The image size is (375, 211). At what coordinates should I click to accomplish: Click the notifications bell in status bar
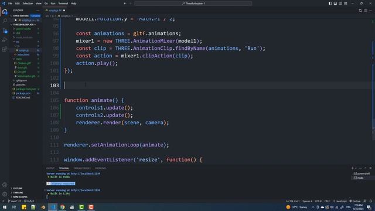371,201
